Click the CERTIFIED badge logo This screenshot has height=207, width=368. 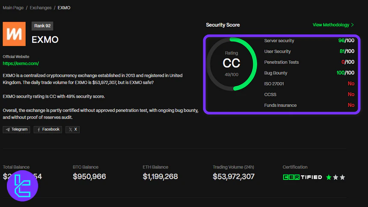pyautogui.click(x=302, y=177)
